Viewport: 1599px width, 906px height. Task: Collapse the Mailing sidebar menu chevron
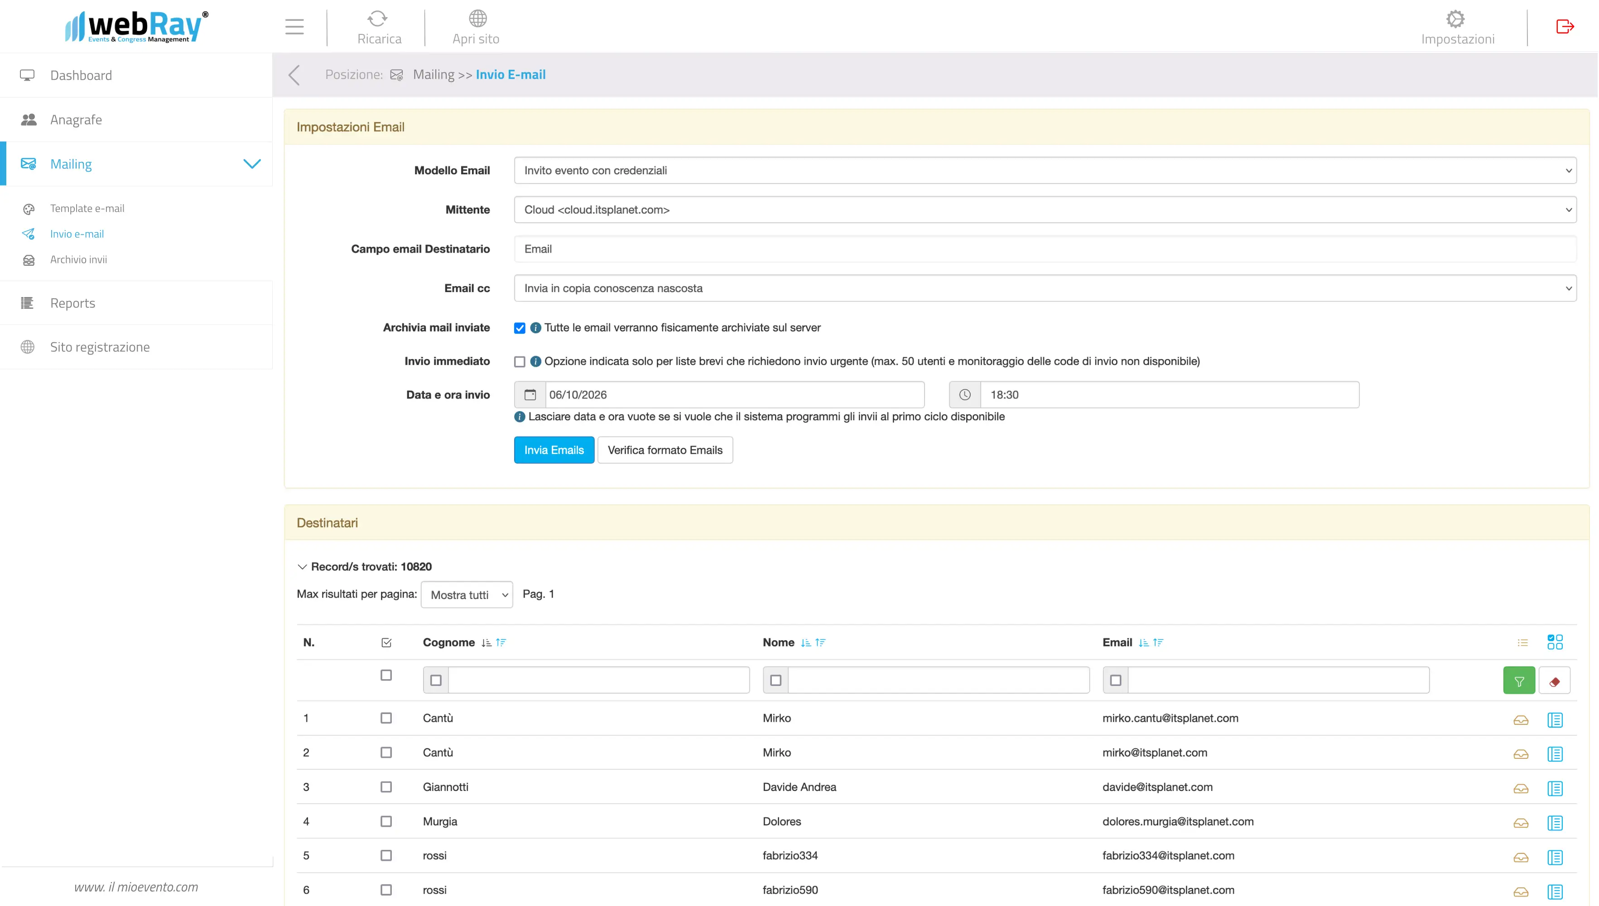[x=251, y=163]
